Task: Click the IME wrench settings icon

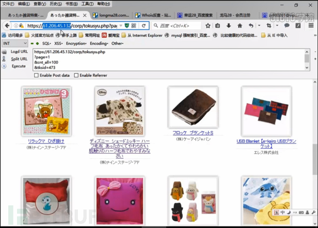Action: [x=313, y=213]
